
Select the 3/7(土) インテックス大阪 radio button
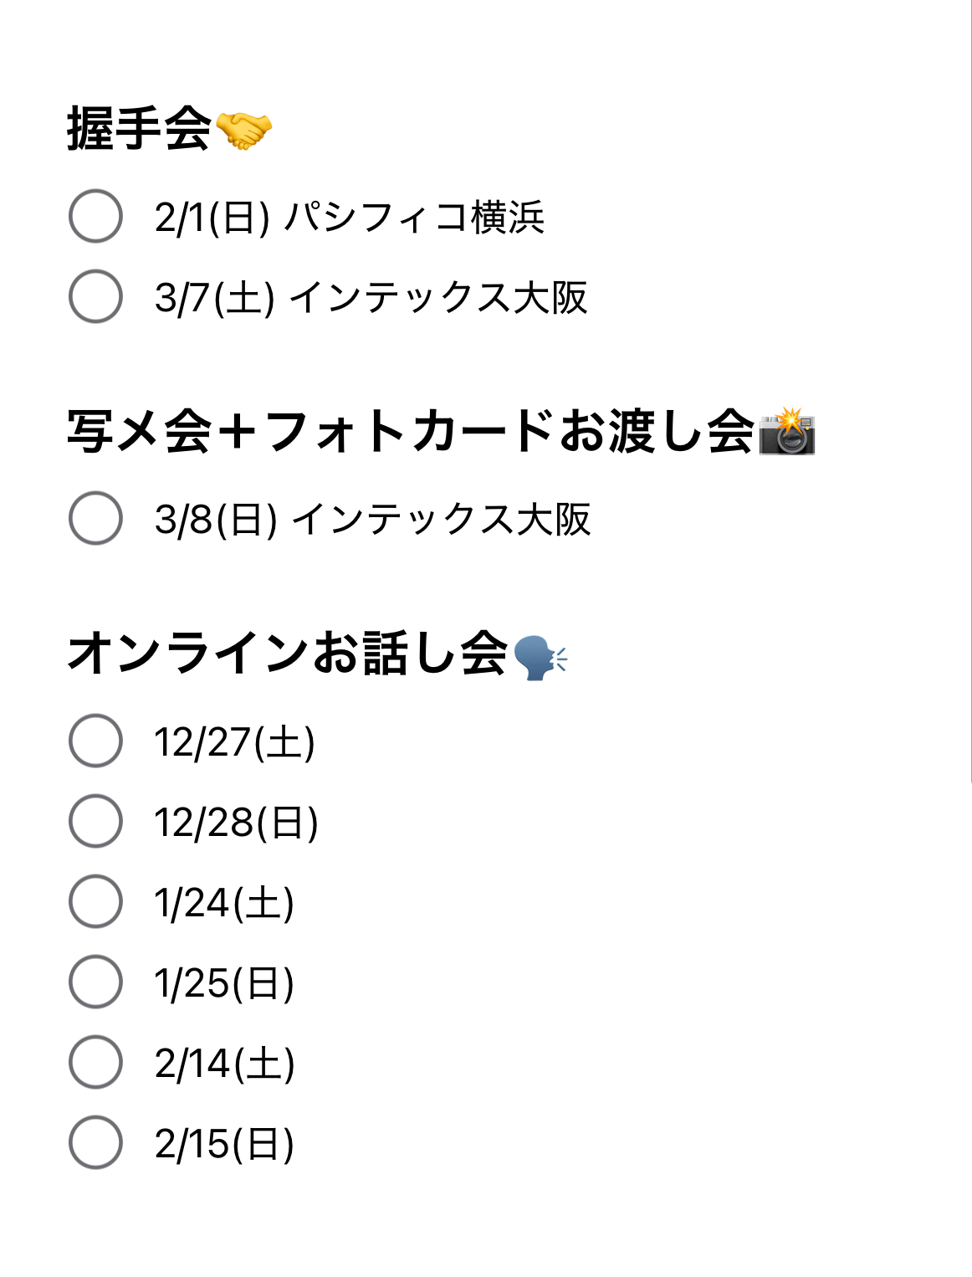tap(95, 296)
